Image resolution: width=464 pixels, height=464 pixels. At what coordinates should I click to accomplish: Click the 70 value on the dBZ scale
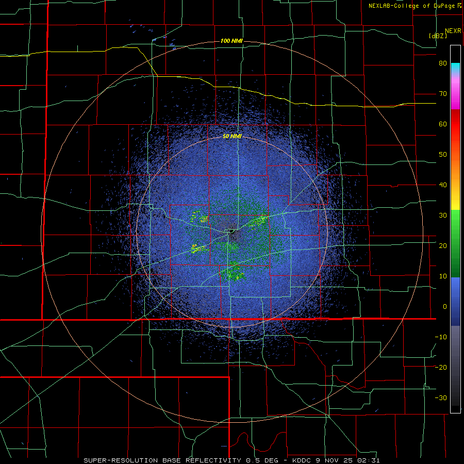pos(443,93)
